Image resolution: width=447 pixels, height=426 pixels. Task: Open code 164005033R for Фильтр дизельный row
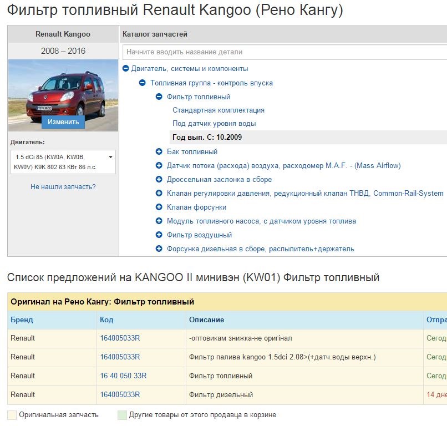pyautogui.click(x=120, y=394)
